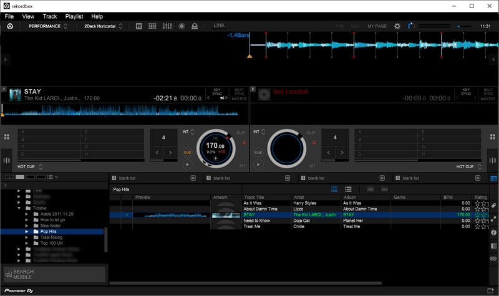This screenshot has width=499, height=296.
Task: Switch to plain list view icon
Action: coord(348,189)
